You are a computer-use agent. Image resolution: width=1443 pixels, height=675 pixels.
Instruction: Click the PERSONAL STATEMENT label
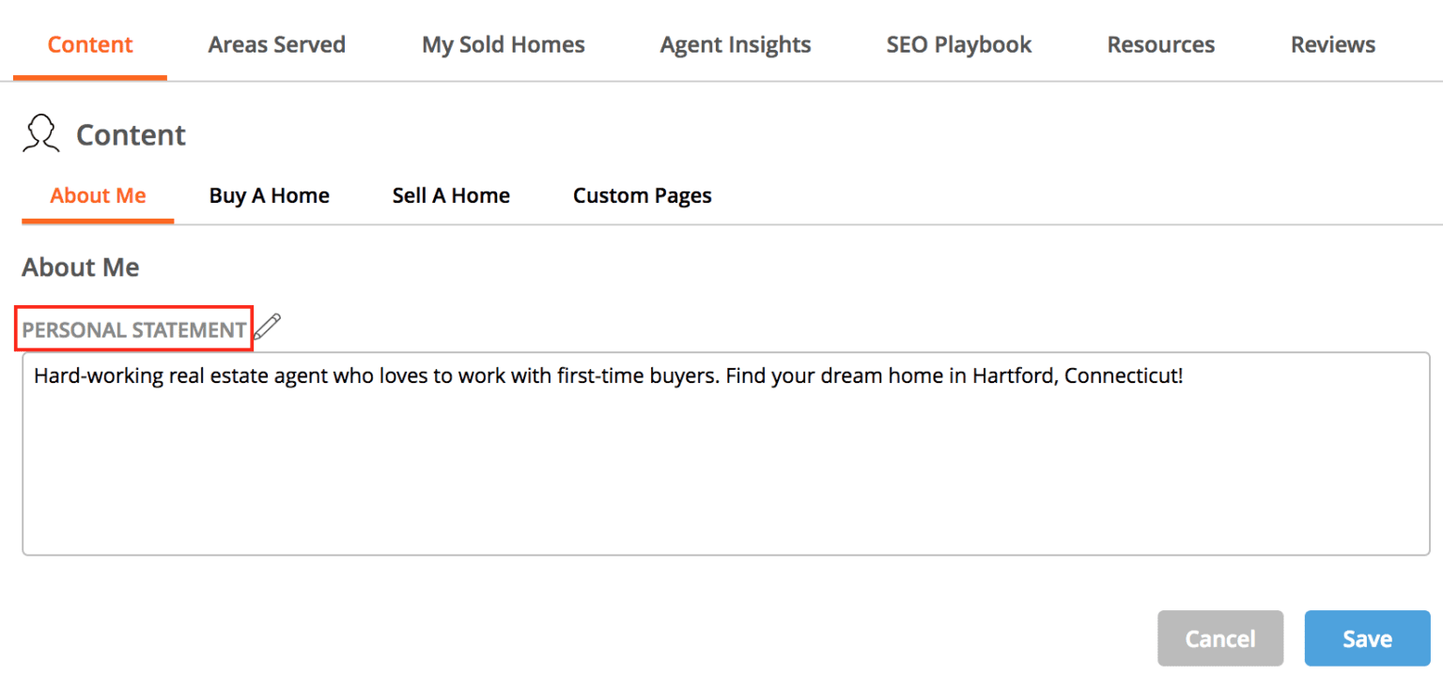tap(134, 330)
